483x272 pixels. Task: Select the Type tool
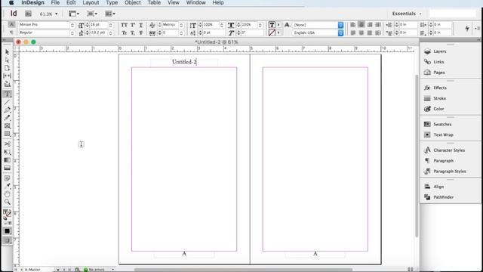pos(8,94)
